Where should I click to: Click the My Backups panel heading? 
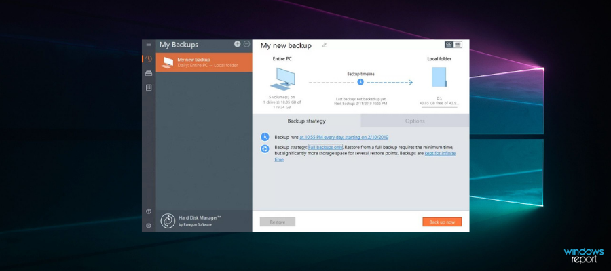pyautogui.click(x=179, y=45)
